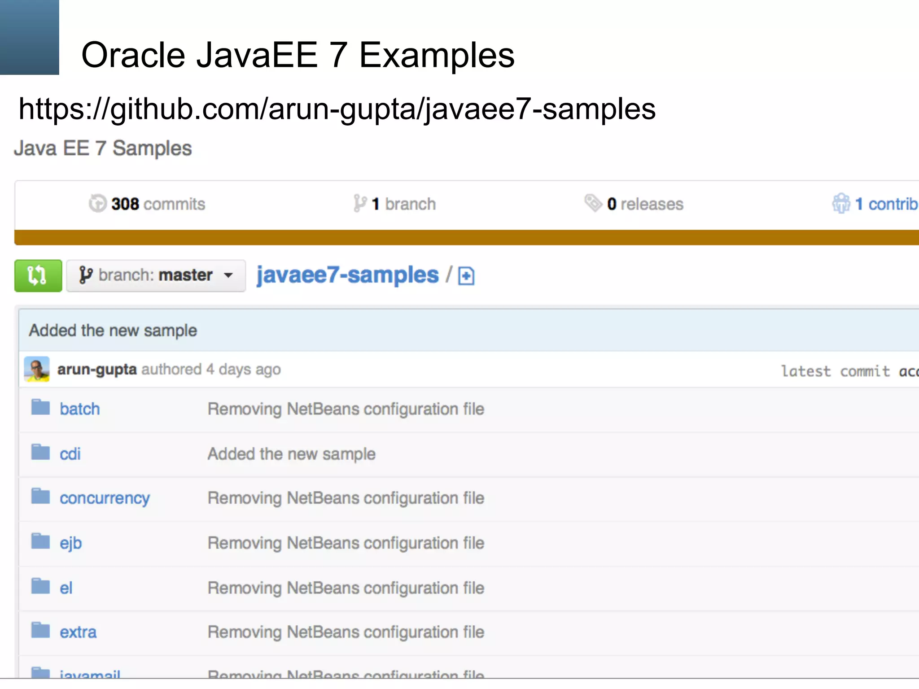Open the ejb folder
Image resolution: width=919 pixels, height=689 pixels.
tap(71, 543)
